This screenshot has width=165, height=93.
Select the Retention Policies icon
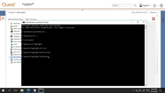[x=12, y=55]
